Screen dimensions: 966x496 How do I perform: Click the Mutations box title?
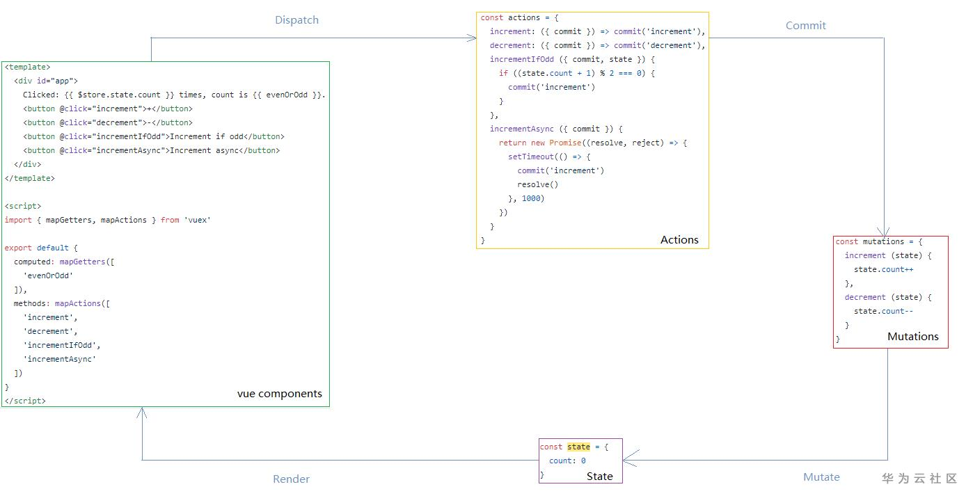(912, 337)
